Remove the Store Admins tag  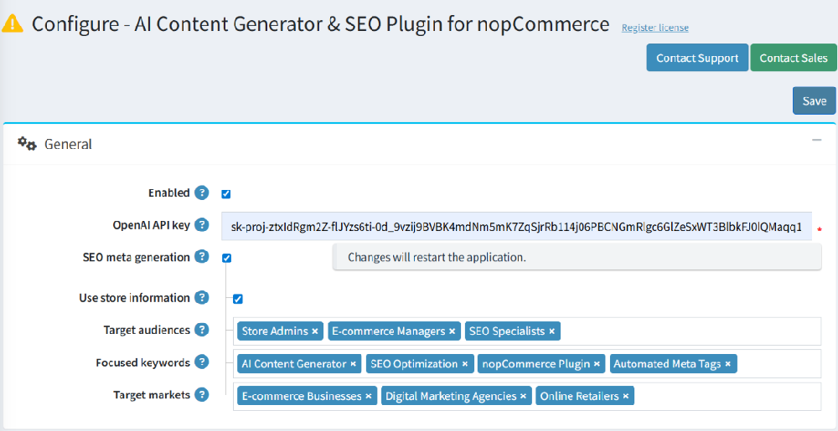click(315, 331)
